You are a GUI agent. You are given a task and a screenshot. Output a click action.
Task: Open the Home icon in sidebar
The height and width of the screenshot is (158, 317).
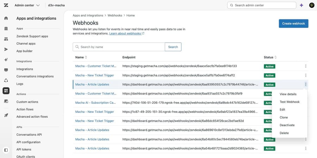(x=6, y=18)
